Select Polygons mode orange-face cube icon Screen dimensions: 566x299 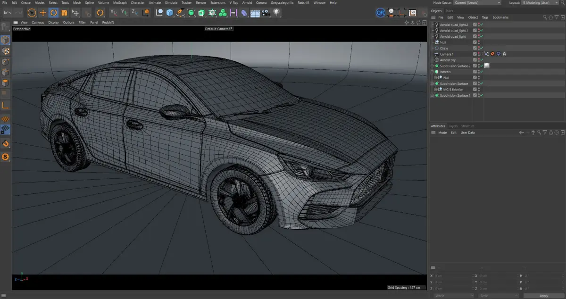click(6, 83)
